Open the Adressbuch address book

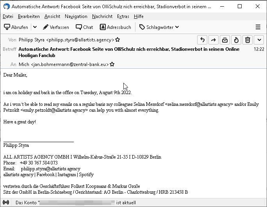click(116, 27)
